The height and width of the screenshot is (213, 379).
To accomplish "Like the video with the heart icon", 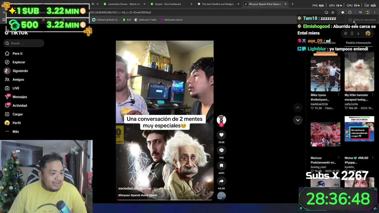I will [x=221, y=135].
